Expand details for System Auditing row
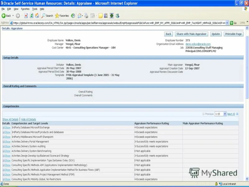The image size is (249, 187). [x=6, y=146]
